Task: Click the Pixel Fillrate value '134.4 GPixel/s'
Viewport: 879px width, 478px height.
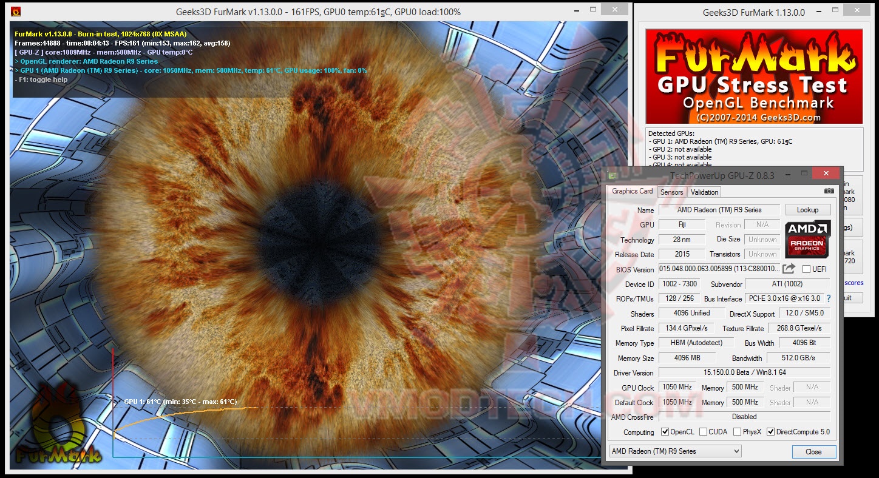Action: (685, 328)
